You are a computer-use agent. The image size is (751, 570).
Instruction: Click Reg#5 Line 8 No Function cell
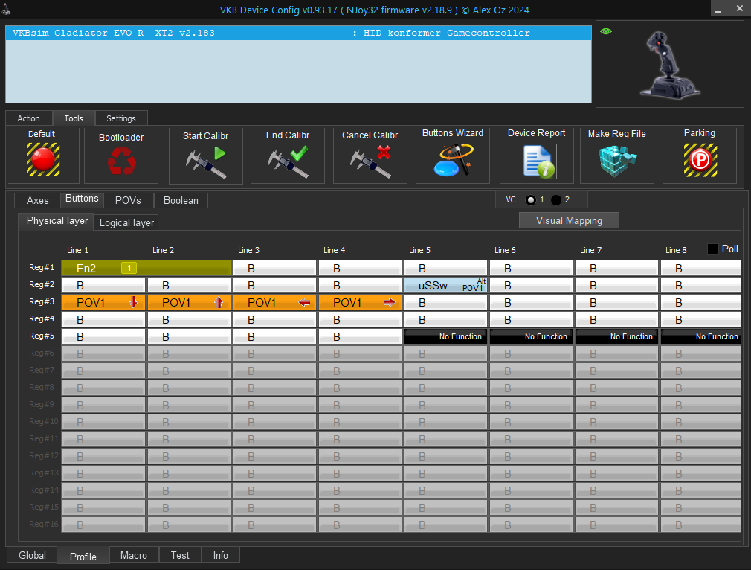pyautogui.click(x=700, y=336)
